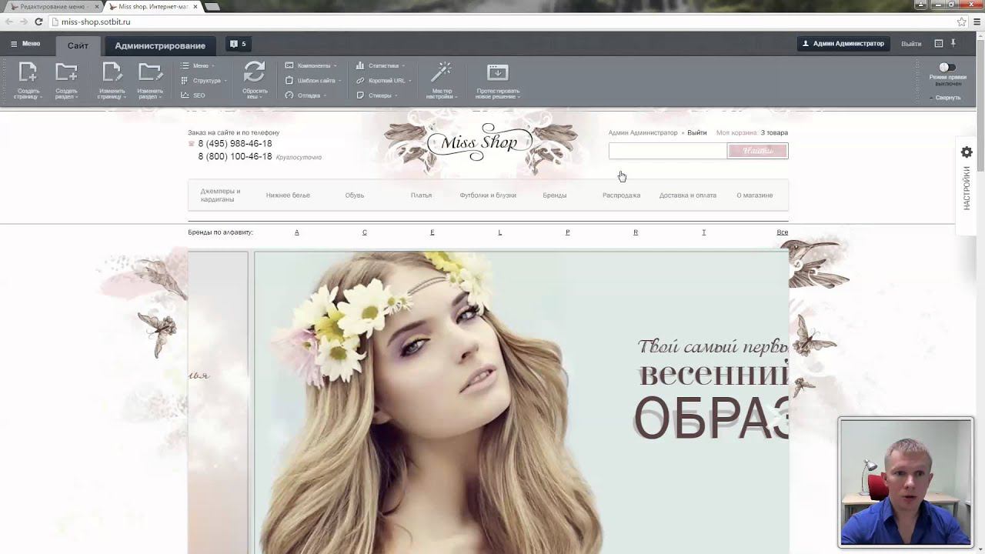Viewport: 985px width, 554px height.
Task: Click the Выйти link in the admin panel
Action: [x=911, y=44]
